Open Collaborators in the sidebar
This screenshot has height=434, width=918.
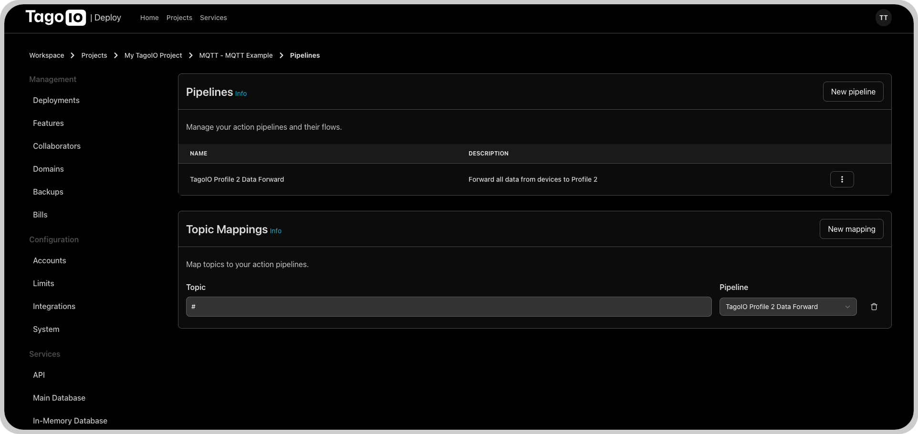[57, 146]
